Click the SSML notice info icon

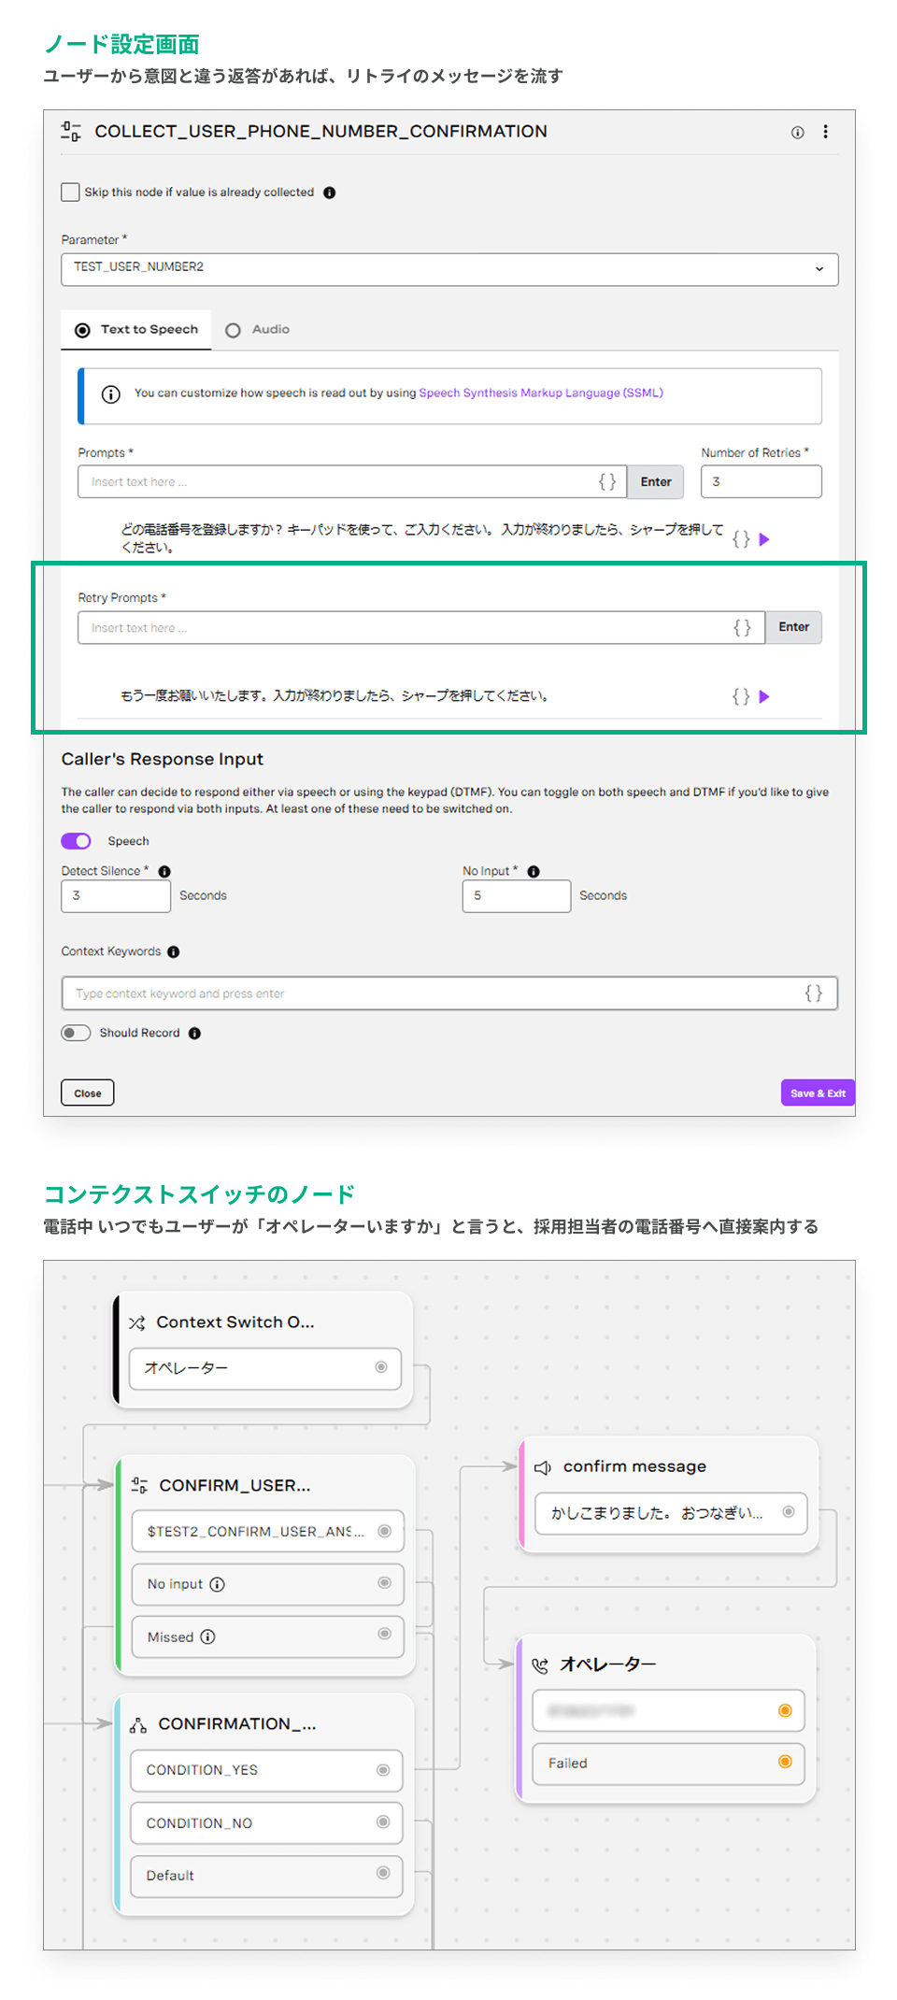pos(110,394)
